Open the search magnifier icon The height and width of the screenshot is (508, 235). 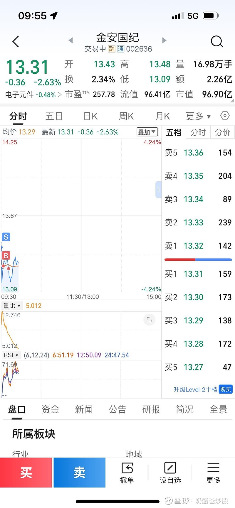[217, 41]
